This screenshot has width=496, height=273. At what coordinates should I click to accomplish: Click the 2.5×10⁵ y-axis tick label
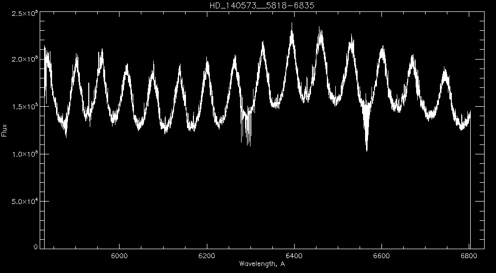click(25, 13)
